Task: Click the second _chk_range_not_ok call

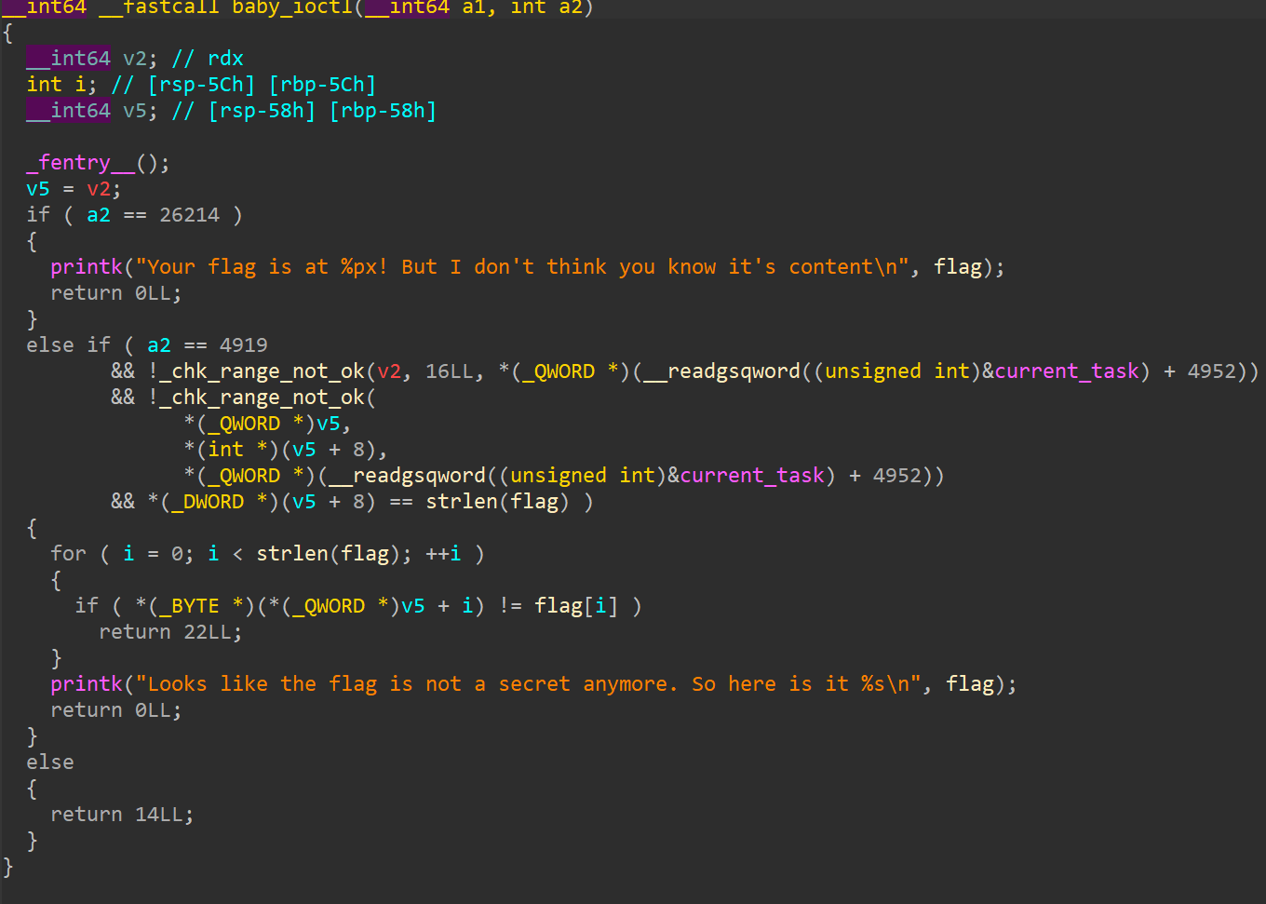Action: (x=263, y=398)
